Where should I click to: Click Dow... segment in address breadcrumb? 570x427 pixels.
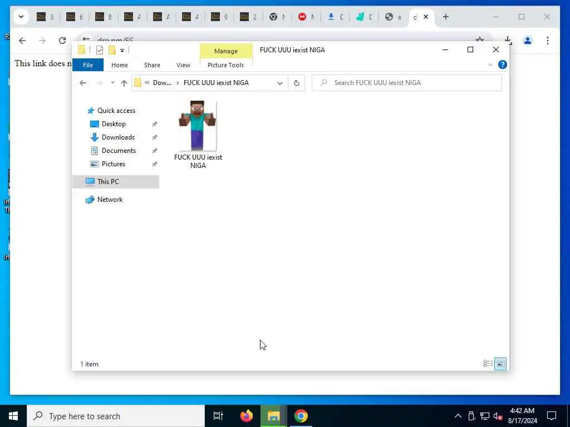[x=162, y=83]
